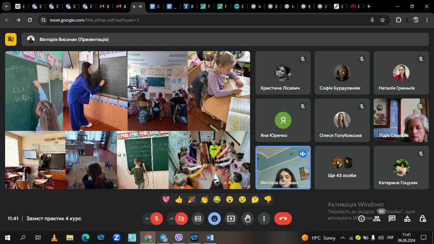Open more options three-dot menu
This screenshot has width=434, height=244.
[264, 219]
